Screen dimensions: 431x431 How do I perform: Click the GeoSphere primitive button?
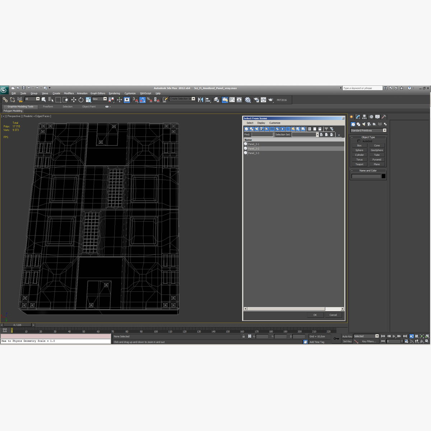377,150
